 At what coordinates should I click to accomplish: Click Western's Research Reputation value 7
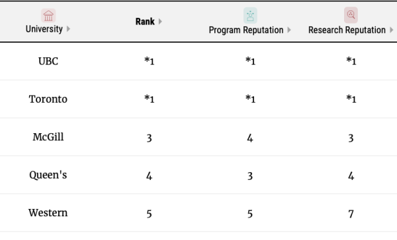351,214
